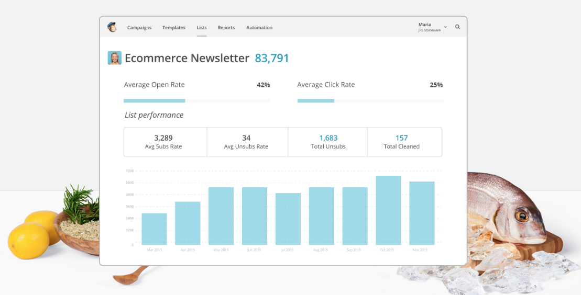The height and width of the screenshot is (295, 581).
Task: Select the Jun 2015 chart bar
Action: coord(255,216)
